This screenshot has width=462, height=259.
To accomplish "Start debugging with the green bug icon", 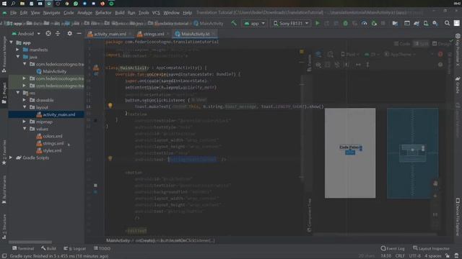I will (345, 23).
